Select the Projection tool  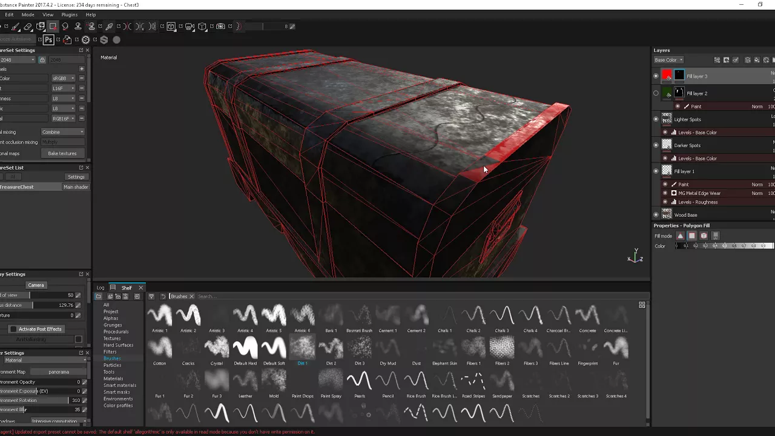pos(41,26)
